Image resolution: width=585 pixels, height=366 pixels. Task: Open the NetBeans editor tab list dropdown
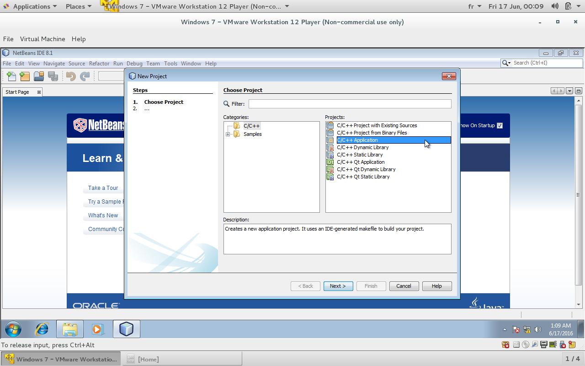click(x=569, y=91)
